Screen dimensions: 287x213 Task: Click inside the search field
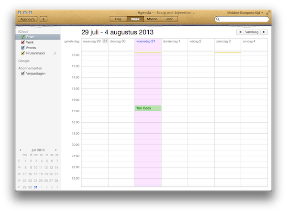coord(242,19)
